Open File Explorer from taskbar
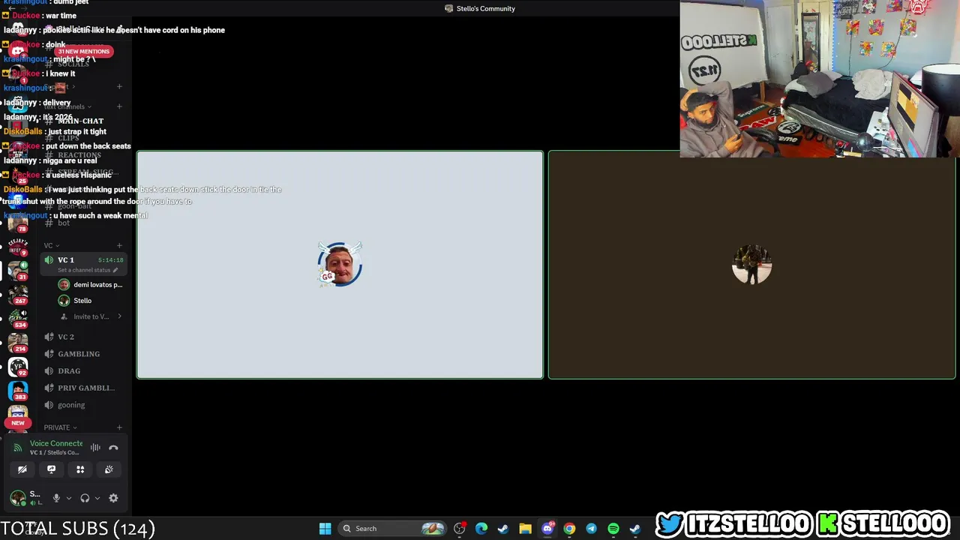This screenshot has width=960, height=540. (x=525, y=529)
